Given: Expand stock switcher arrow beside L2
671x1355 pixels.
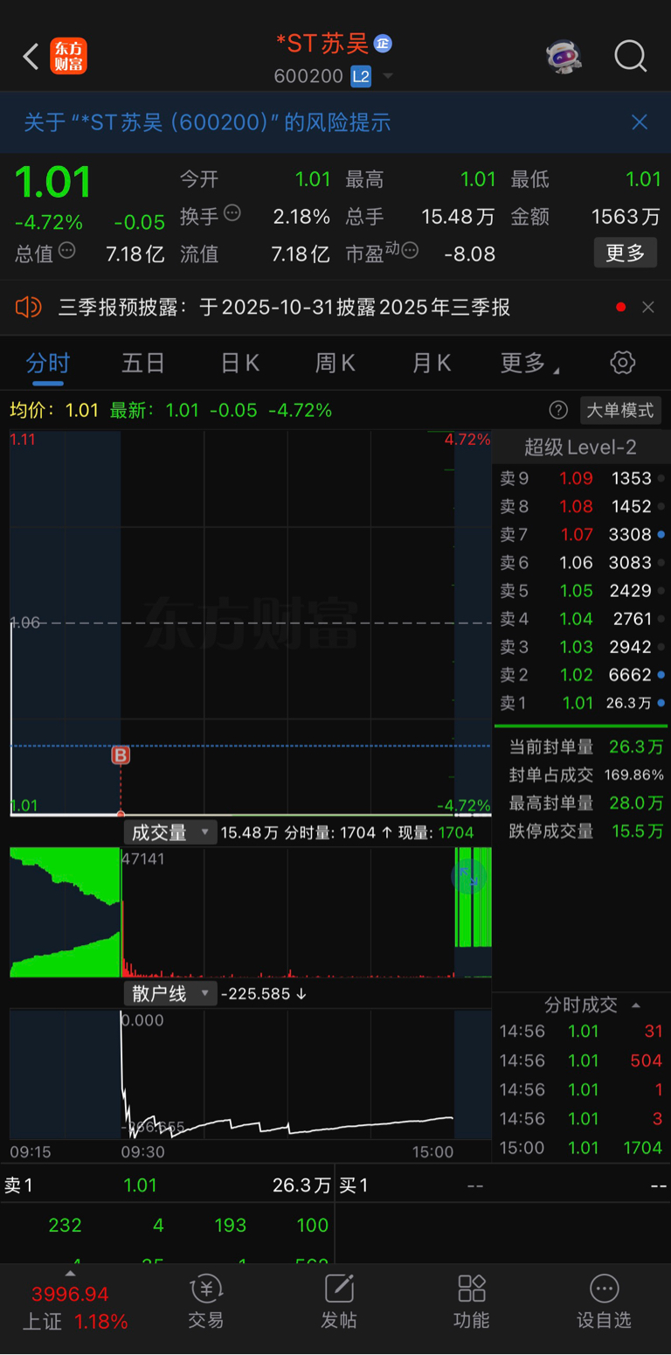Looking at the screenshot, I should pyautogui.click(x=388, y=77).
